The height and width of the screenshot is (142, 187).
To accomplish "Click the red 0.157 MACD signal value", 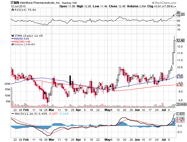I will 53,114.
